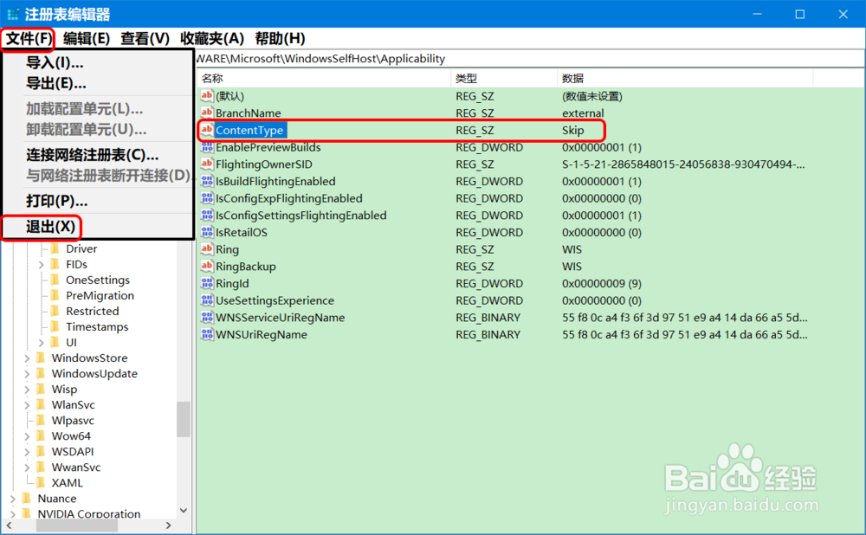This screenshot has height=535, width=866.
Task: Open the 查看(V) menu
Action: 145,39
